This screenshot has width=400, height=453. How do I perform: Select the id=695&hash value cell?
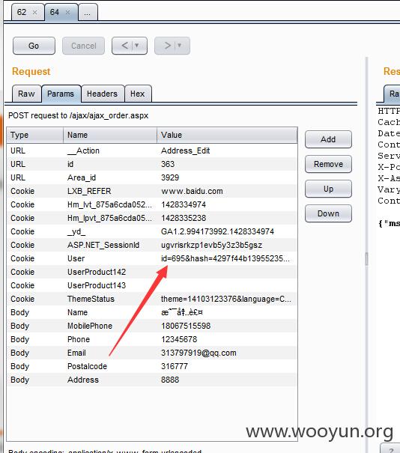pyautogui.click(x=227, y=258)
